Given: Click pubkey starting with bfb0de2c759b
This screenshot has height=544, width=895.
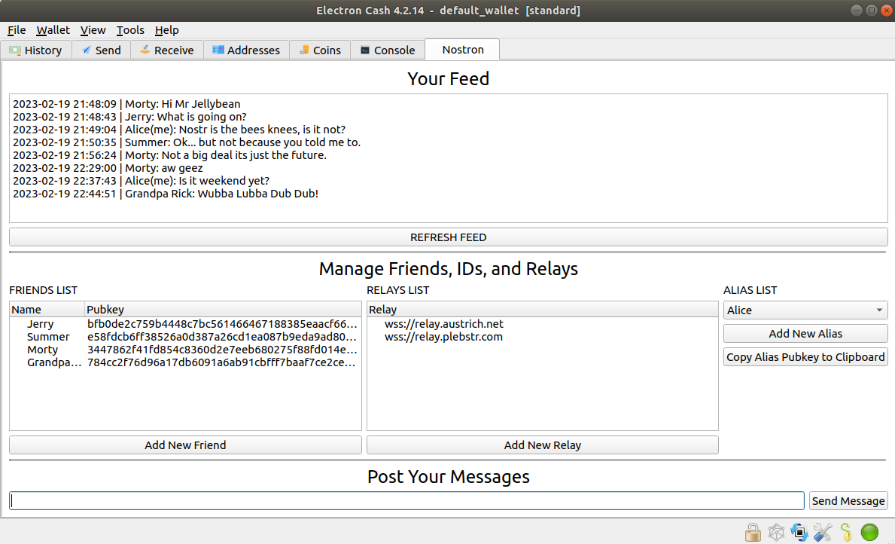Looking at the screenshot, I should coord(222,324).
